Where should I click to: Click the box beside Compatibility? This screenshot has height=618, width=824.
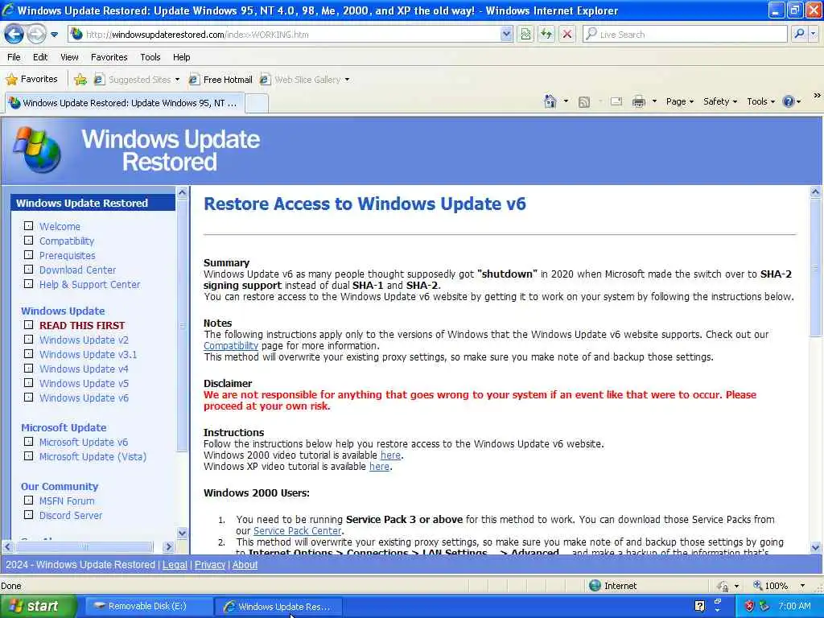(28, 240)
